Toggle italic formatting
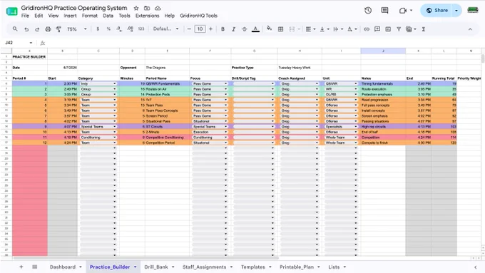 233,29
